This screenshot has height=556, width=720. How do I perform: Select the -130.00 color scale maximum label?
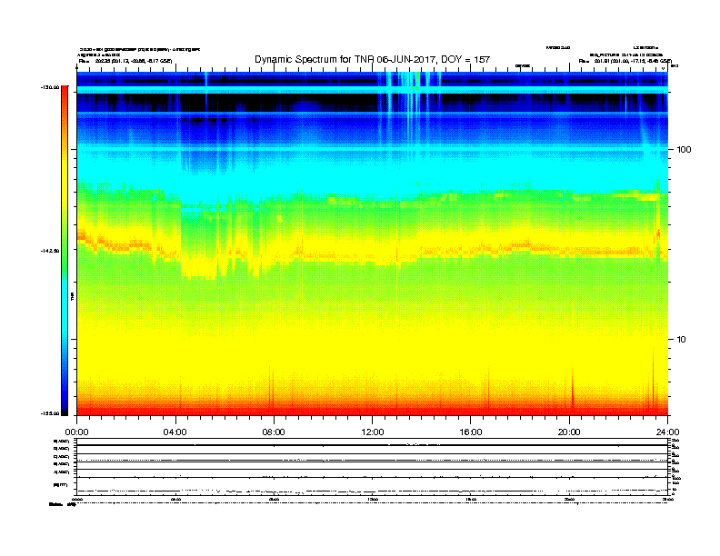(x=50, y=87)
